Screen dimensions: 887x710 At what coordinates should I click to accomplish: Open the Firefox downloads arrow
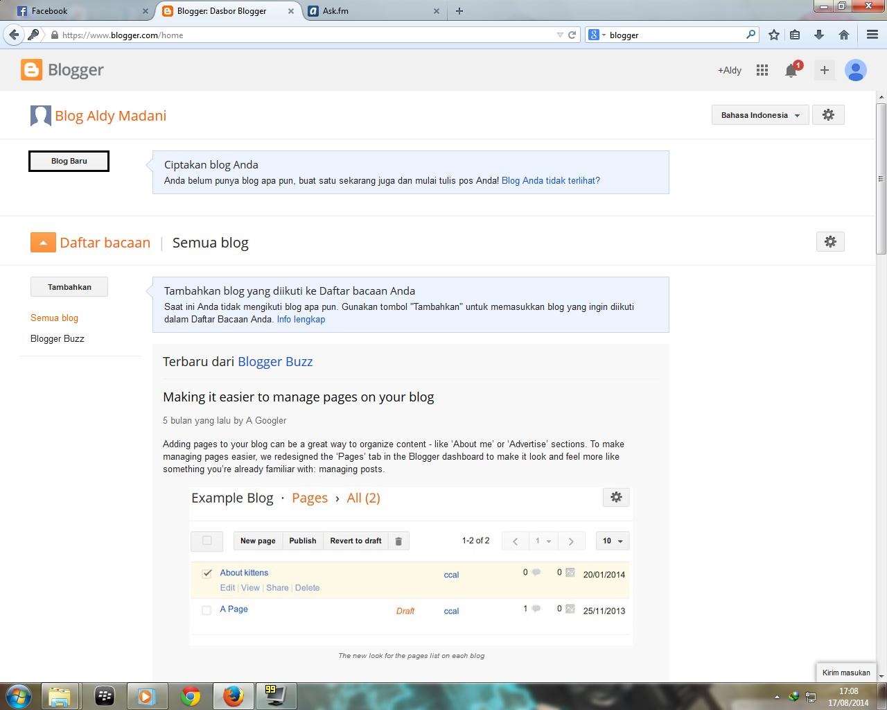[x=819, y=34]
